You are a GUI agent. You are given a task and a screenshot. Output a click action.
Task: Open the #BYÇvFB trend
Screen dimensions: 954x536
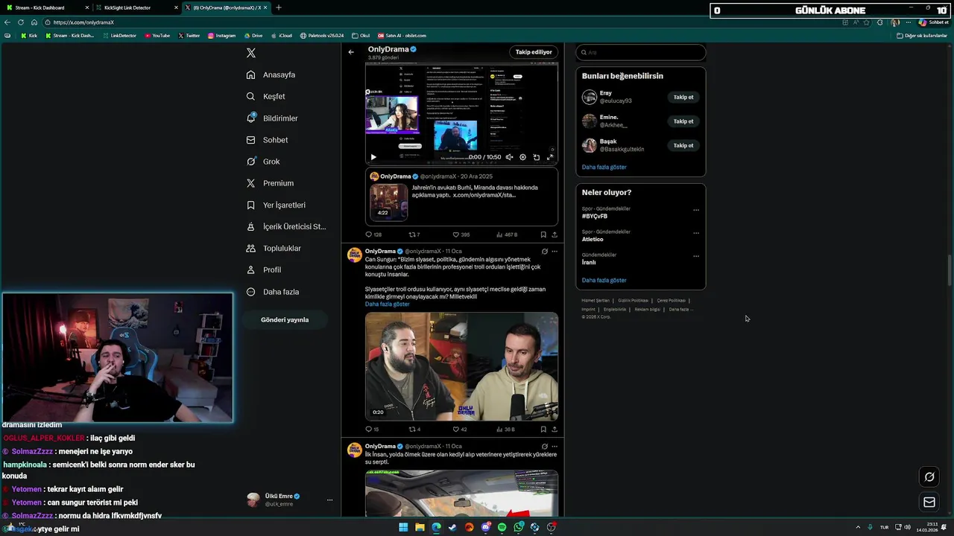(x=595, y=216)
